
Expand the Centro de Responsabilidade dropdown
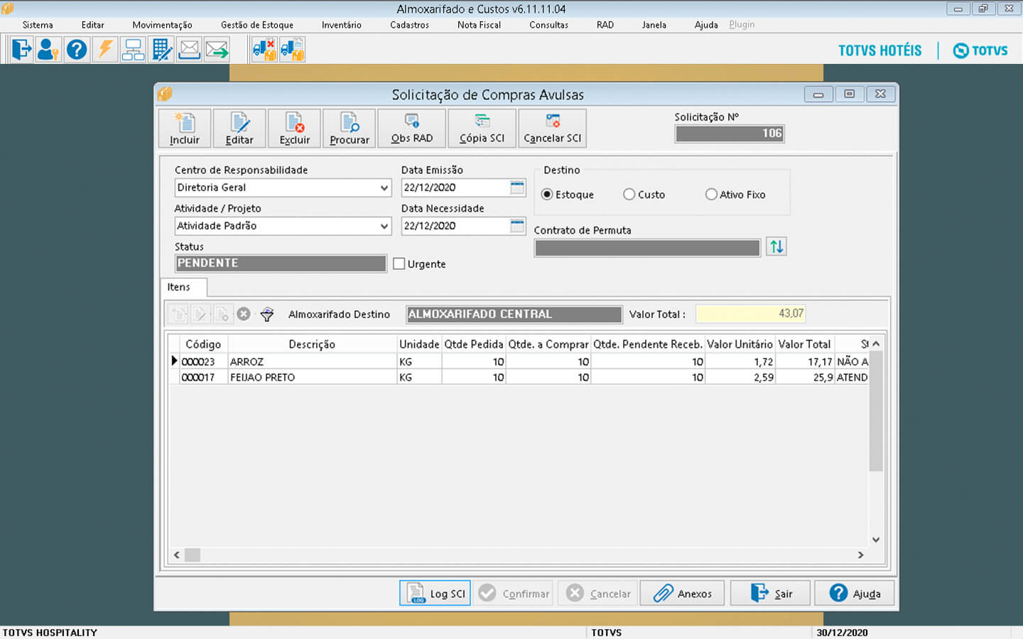coord(384,188)
